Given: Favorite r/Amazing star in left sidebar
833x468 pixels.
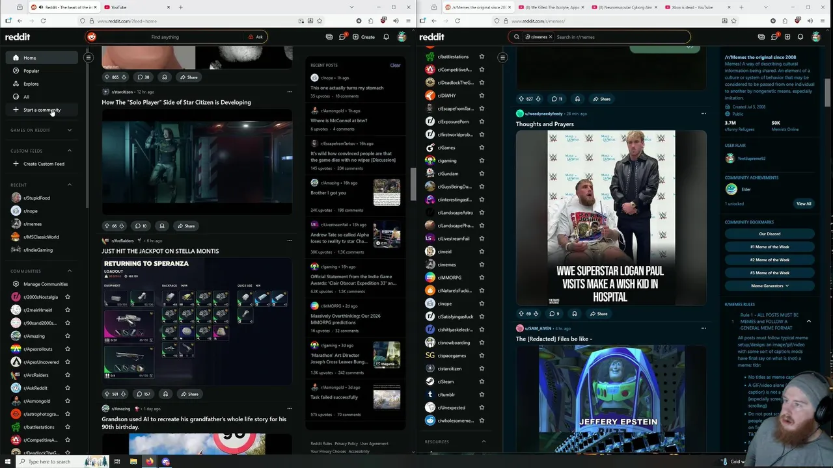Looking at the screenshot, I should [x=68, y=336].
